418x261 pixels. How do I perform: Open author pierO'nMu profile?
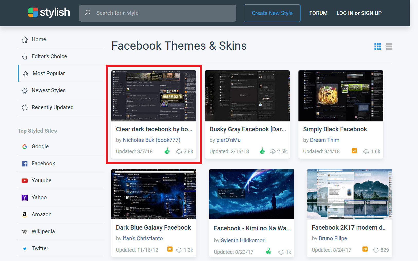tap(229, 140)
